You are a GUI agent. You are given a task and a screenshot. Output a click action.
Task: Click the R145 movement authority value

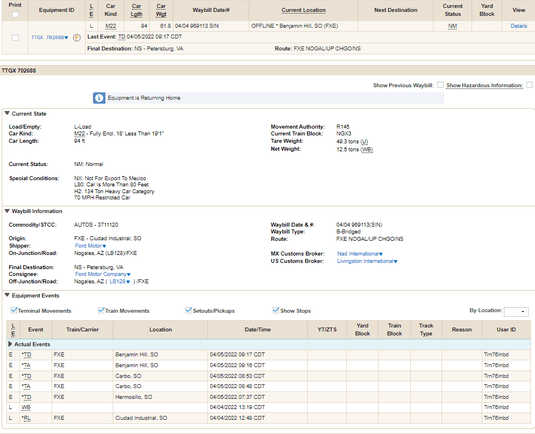pyautogui.click(x=342, y=126)
